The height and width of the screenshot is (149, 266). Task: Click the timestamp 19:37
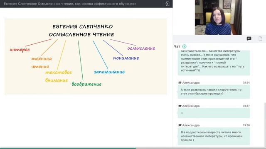coord(246,106)
